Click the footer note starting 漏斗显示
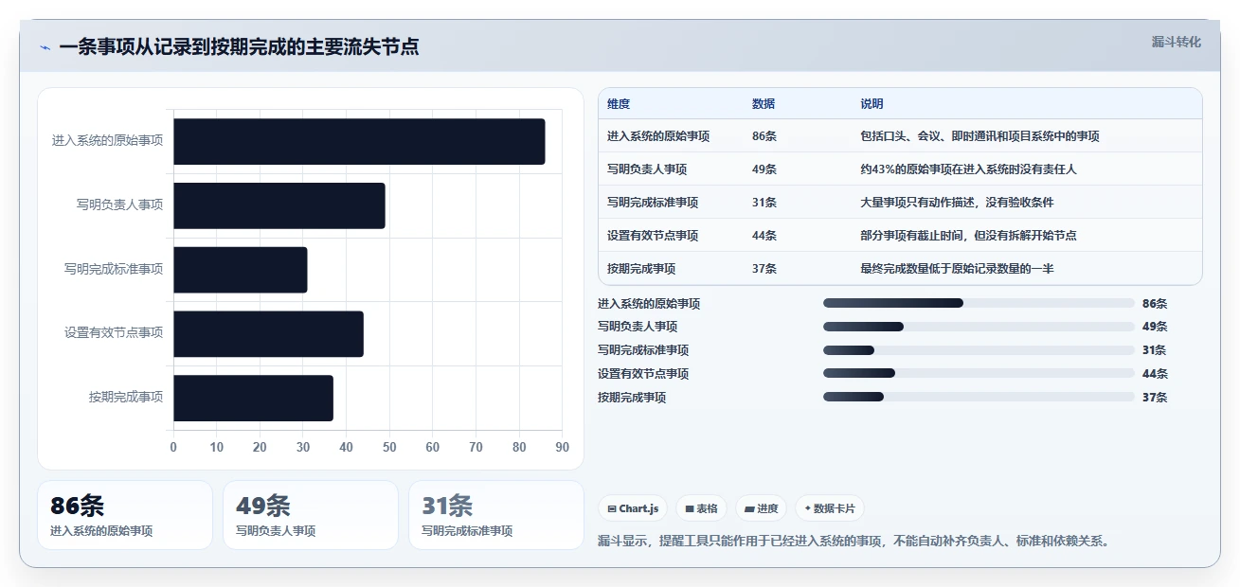Screen dimensions: 1240x587 [x=854, y=542]
